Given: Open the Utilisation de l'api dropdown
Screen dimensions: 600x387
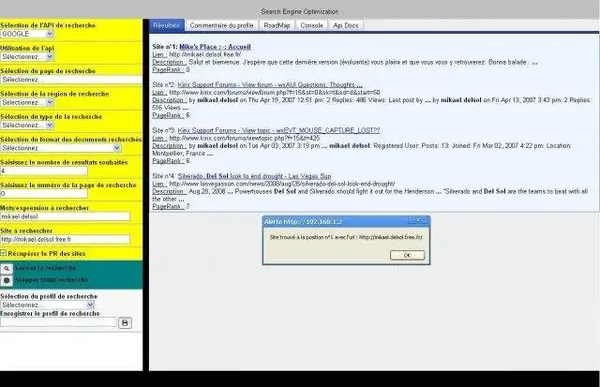Looking at the screenshot, I should pyautogui.click(x=26, y=56).
